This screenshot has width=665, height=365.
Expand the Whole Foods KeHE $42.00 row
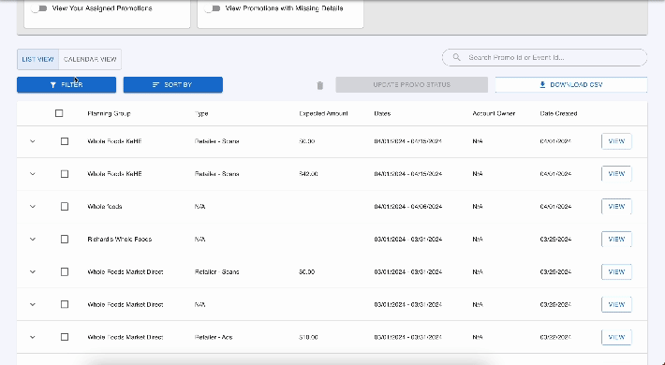(33, 174)
